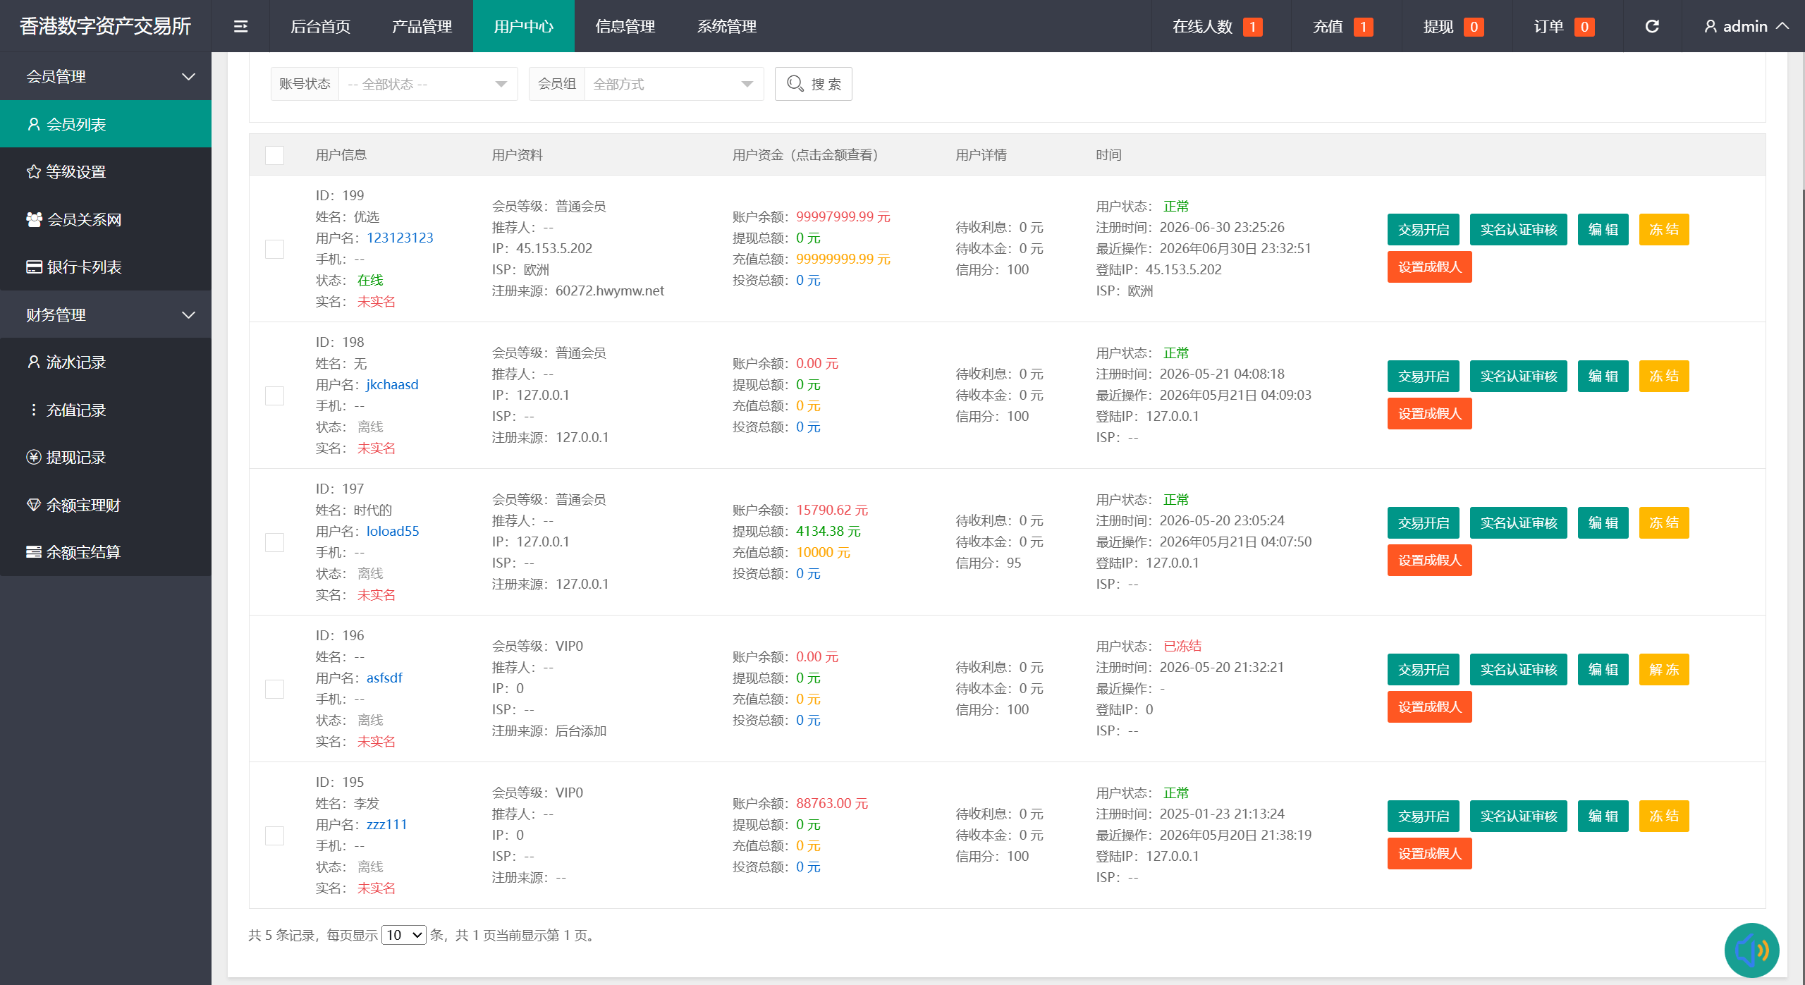Click the magnifier icon in 搜索 button
1805x985 pixels.
(795, 84)
